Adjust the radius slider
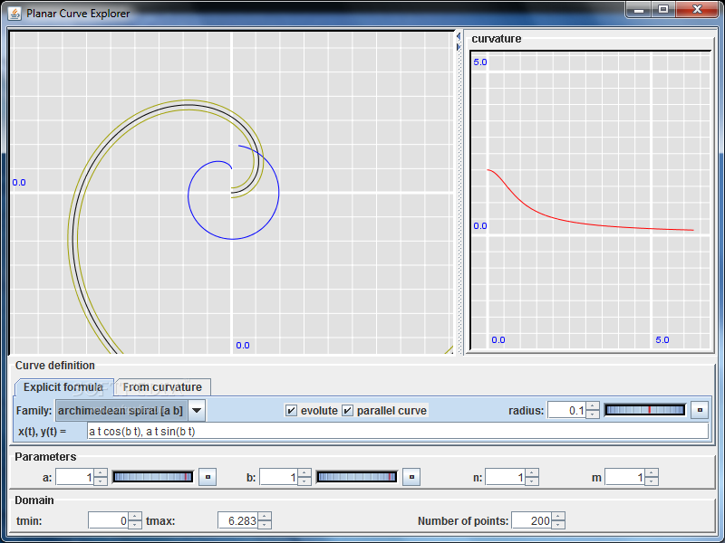725x543 pixels. (x=645, y=410)
